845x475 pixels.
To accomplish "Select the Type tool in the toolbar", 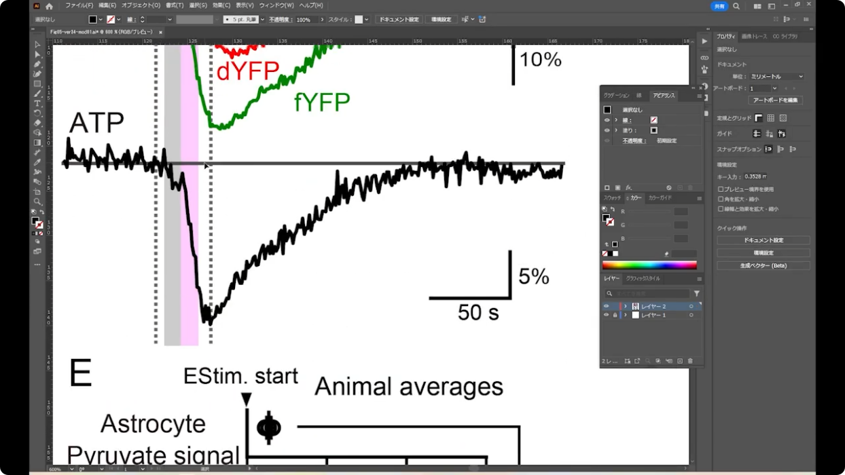I will 37,103.
